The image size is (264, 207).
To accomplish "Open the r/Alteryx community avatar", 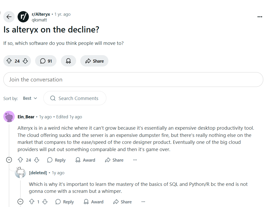I will click(23, 16).
